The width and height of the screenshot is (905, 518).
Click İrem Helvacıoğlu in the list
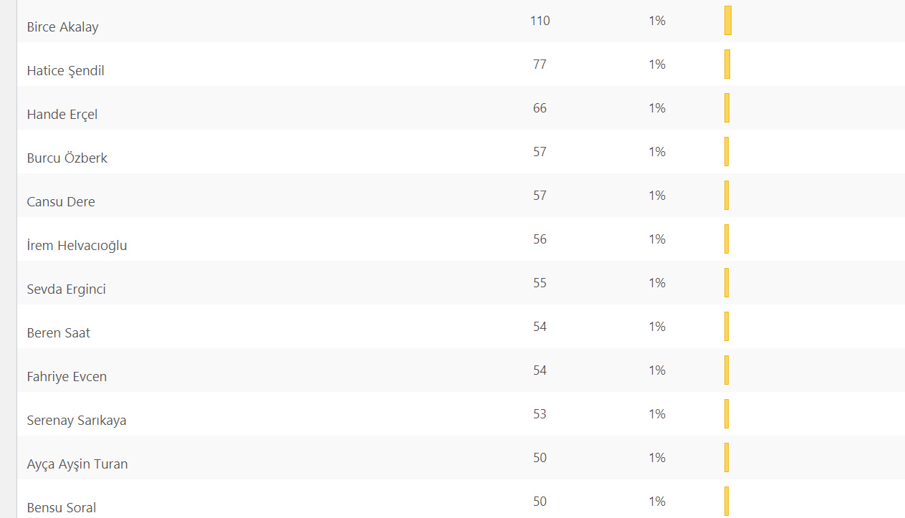(x=77, y=246)
